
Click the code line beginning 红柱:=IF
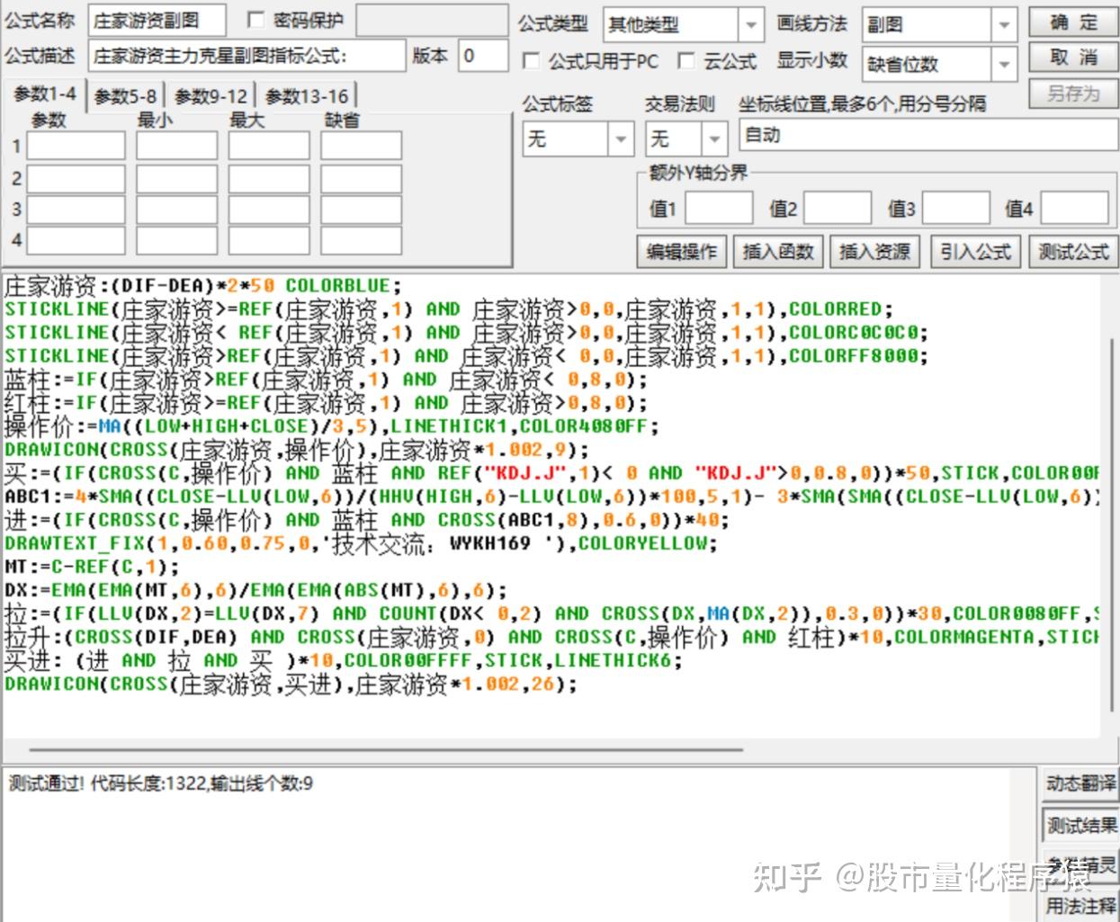point(326,403)
